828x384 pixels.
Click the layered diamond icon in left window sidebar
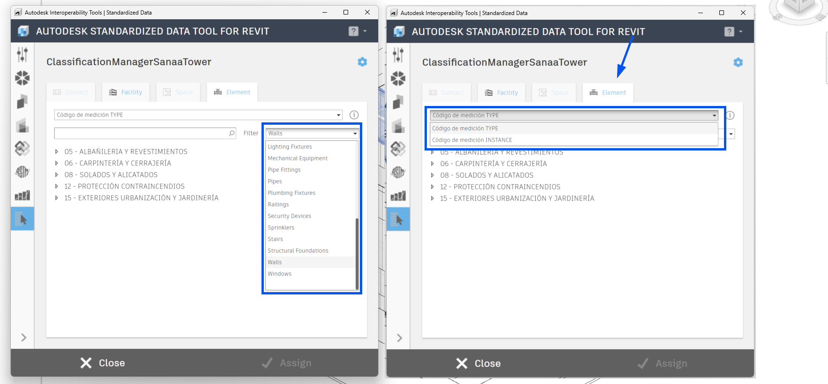click(x=22, y=149)
